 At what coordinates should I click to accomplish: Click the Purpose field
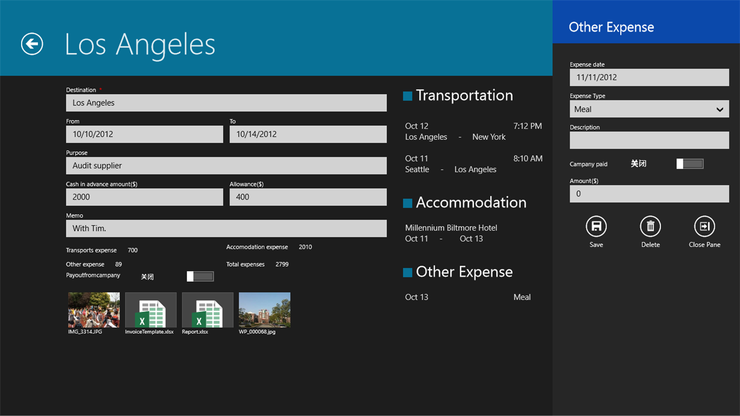click(226, 165)
